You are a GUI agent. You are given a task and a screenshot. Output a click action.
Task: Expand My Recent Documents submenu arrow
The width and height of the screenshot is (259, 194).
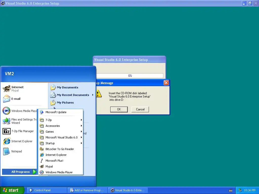[93, 95]
